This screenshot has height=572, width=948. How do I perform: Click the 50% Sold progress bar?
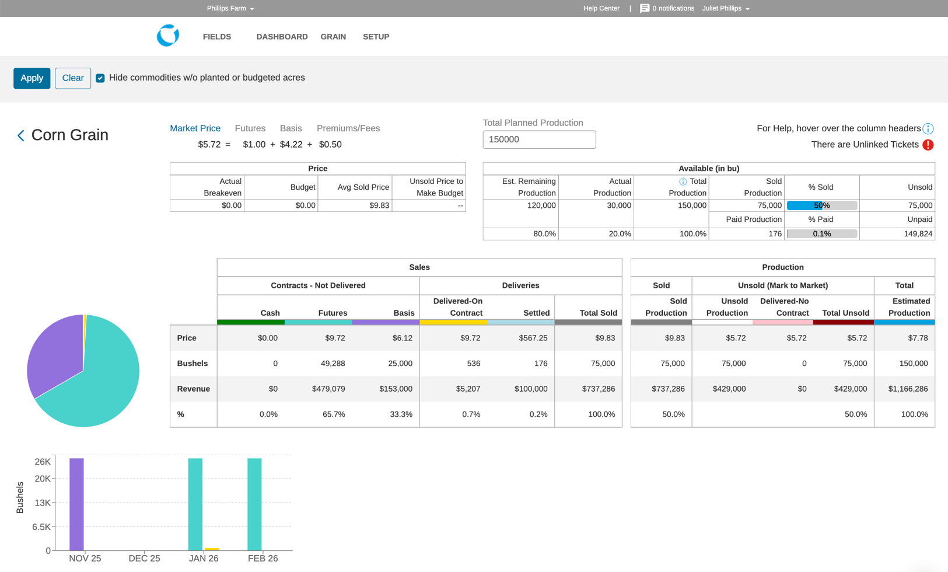coord(821,205)
